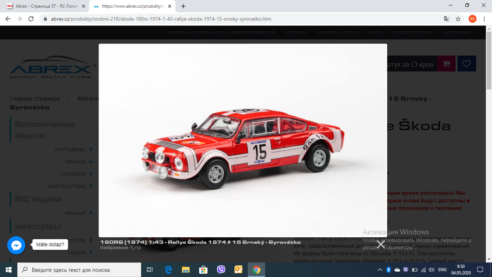The width and height of the screenshot is (492, 277).
Task: Open the Chrome three-dot menu
Action: pyautogui.click(x=484, y=19)
